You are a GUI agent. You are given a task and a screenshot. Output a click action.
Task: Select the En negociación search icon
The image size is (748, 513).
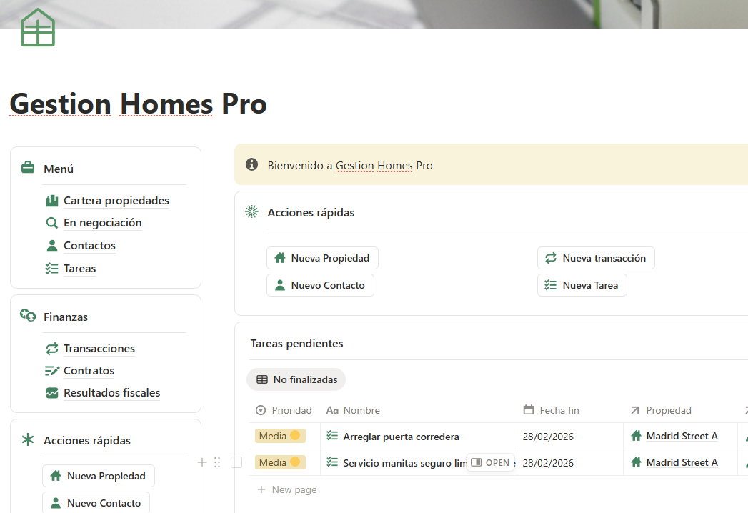click(51, 223)
